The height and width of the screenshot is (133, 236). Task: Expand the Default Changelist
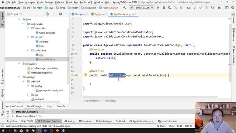click(x=13, y=112)
